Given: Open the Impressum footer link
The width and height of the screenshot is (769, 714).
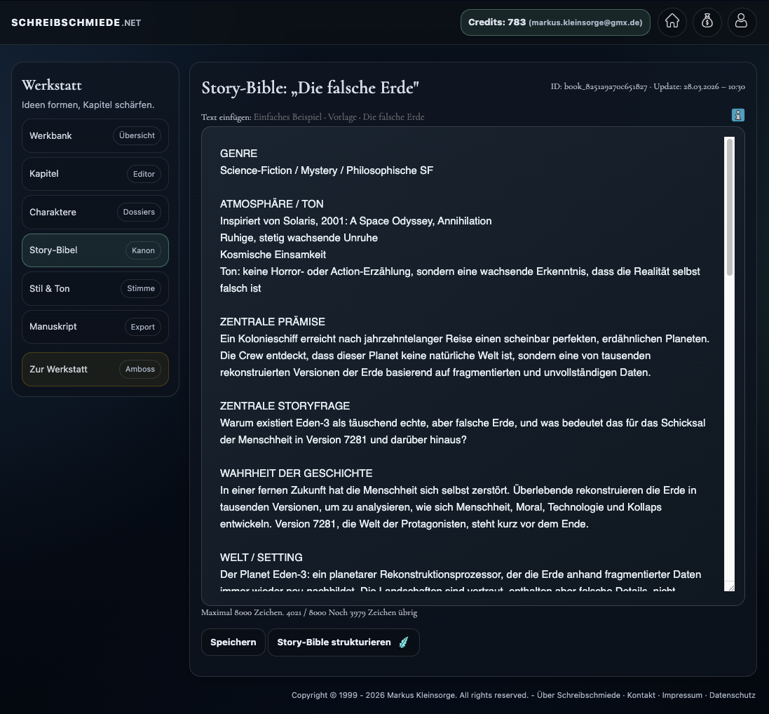Looking at the screenshot, I should (x=682, y=695).
